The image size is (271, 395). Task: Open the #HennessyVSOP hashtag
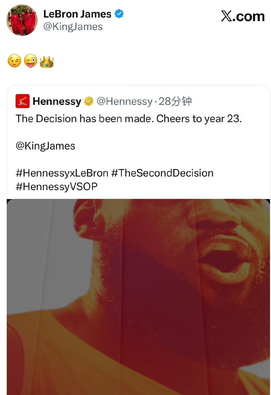click(x=56, y=187)
